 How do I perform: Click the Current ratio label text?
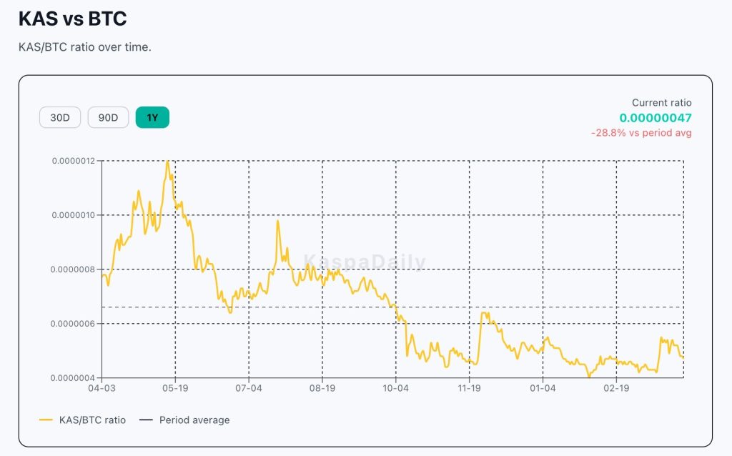tap(661, 103)
